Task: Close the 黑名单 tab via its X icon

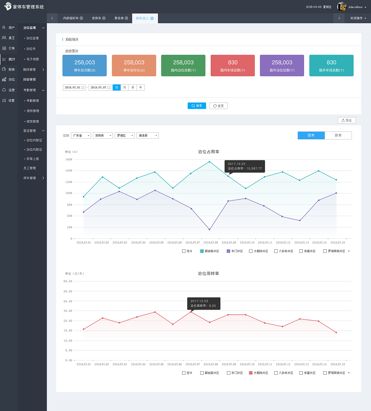Action: pyautogui.click(x=126, y=18)
